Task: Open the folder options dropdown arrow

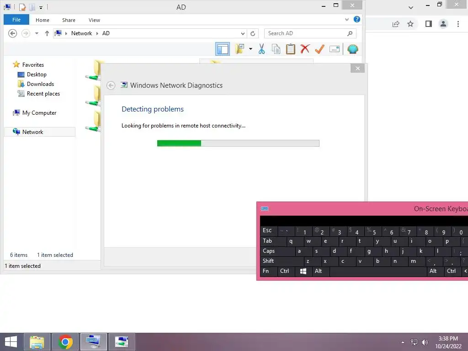Action: click(x=250, y=49)
